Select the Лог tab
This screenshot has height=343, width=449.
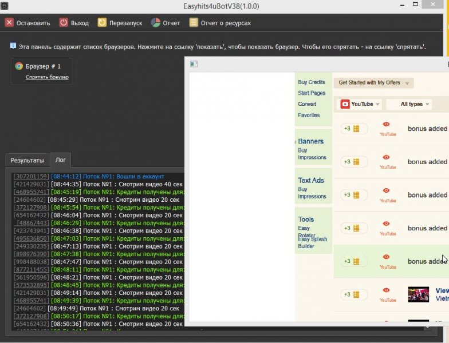[61, 160]
